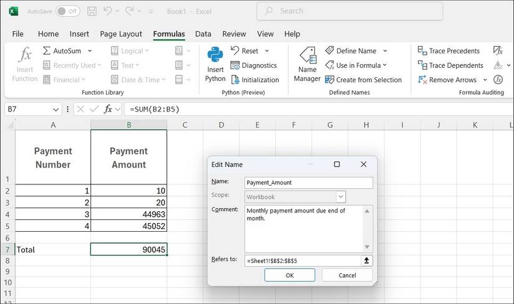Open Python Initialization settings
Viewport: 514px width, 304px height.
(x=255, y=80)
